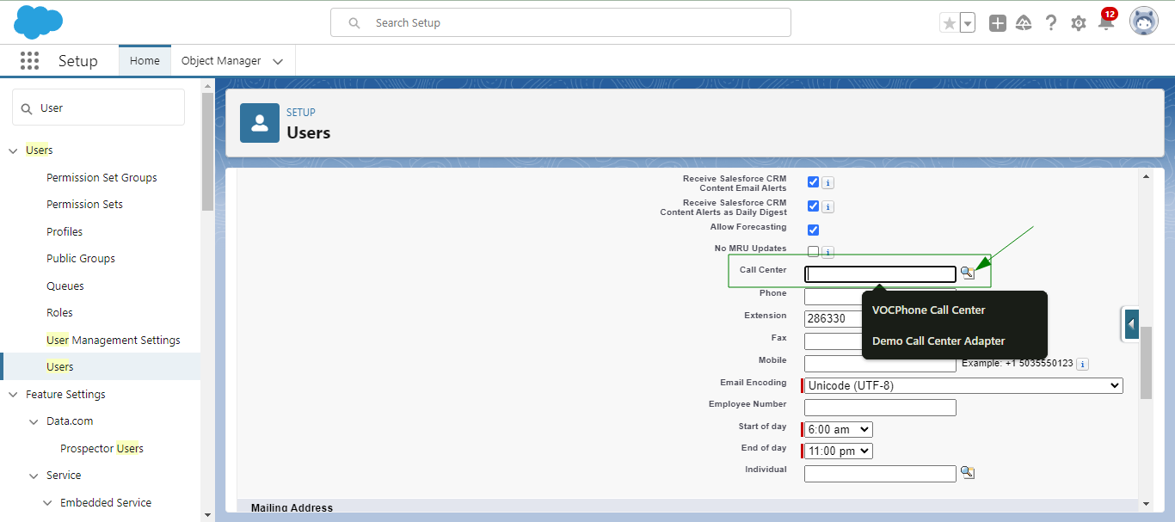Enable No MRU Updates
1175x522 pixels.
click(813, 250)
